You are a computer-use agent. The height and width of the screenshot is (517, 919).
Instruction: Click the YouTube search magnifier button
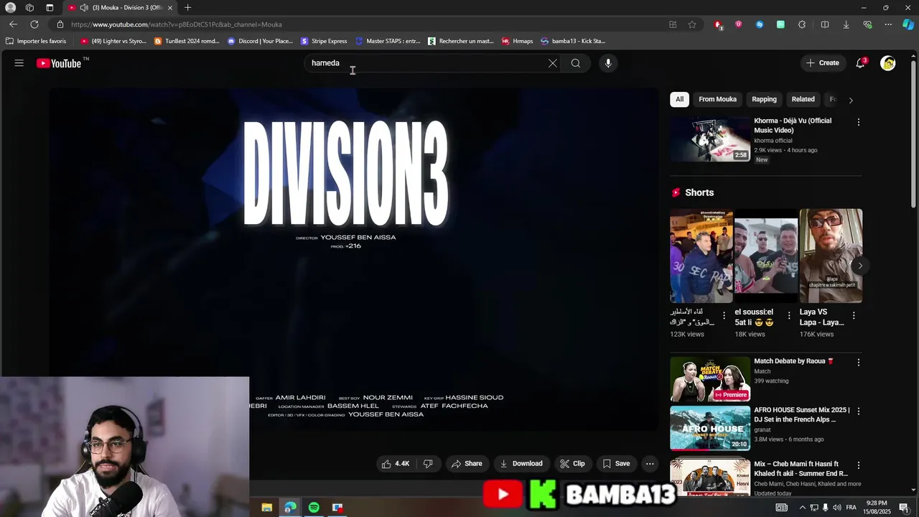pyautogui.click(x=576, y=63)
